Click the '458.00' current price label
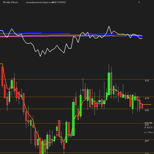Viewport: 154px width, 154px height. [148, 123]
